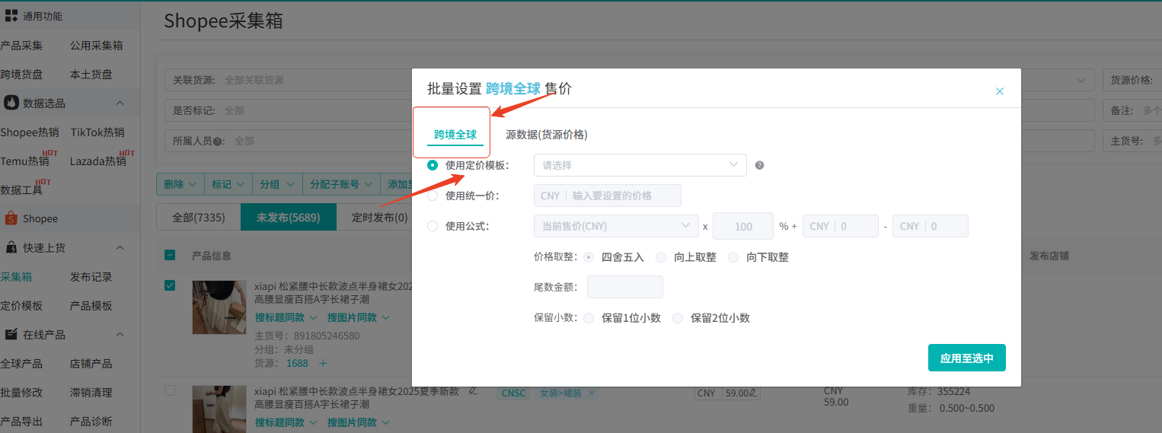The height and width of the screenshot is (433, 1162).
Task: Choose 四舍五入 rounding option
Action: (589, 257)
